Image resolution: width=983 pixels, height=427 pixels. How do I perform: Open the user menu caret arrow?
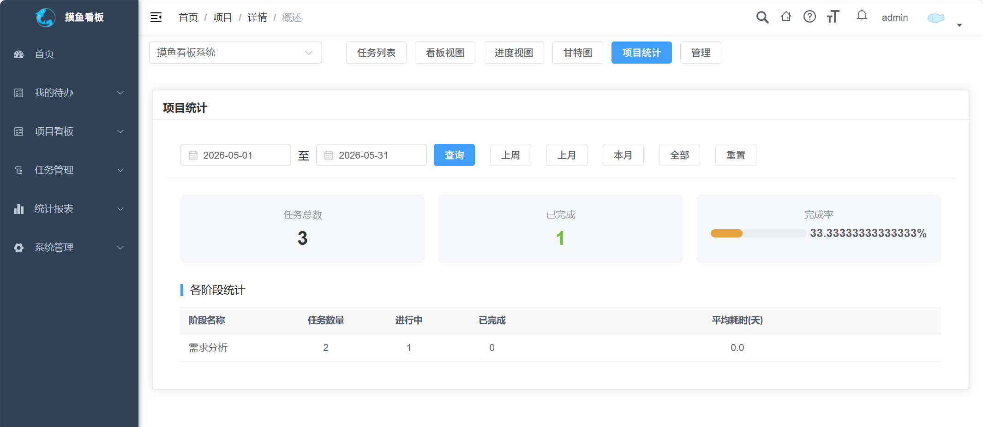pyautogui.click(x=959, y=25)
